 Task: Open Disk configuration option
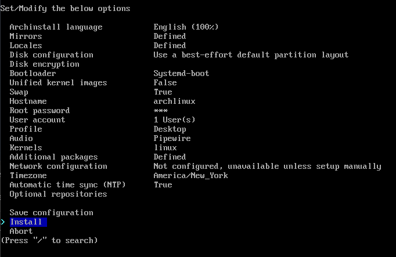pyautogui.click(x=51, y=55)
